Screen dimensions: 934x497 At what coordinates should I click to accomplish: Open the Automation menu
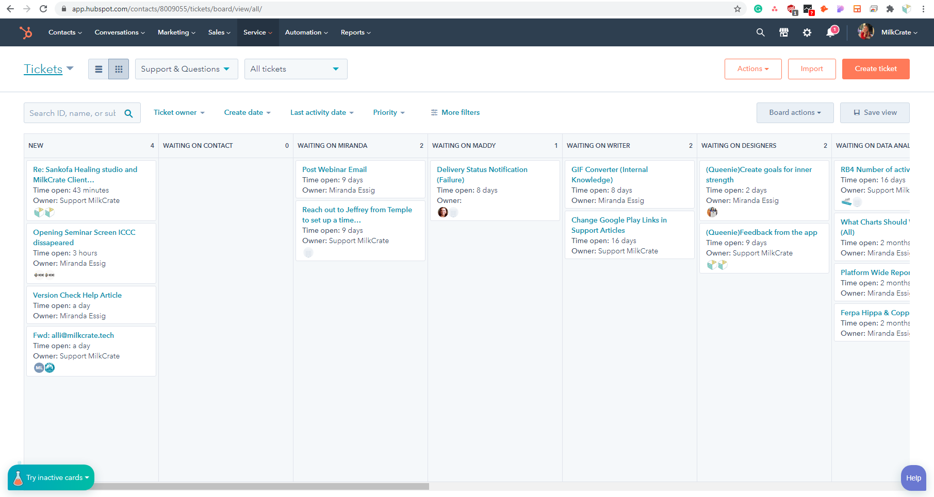306,32
